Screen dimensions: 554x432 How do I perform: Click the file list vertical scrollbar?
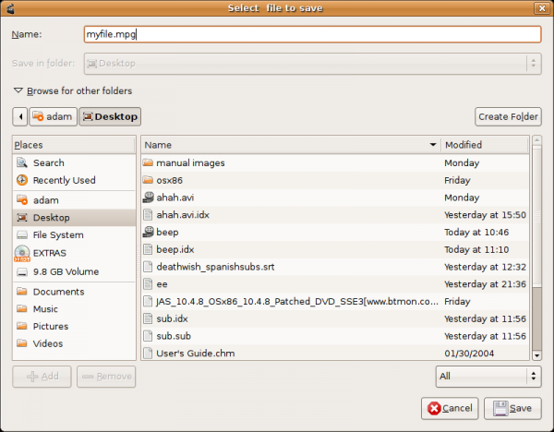pyautogui.click(x=536, y=249)
